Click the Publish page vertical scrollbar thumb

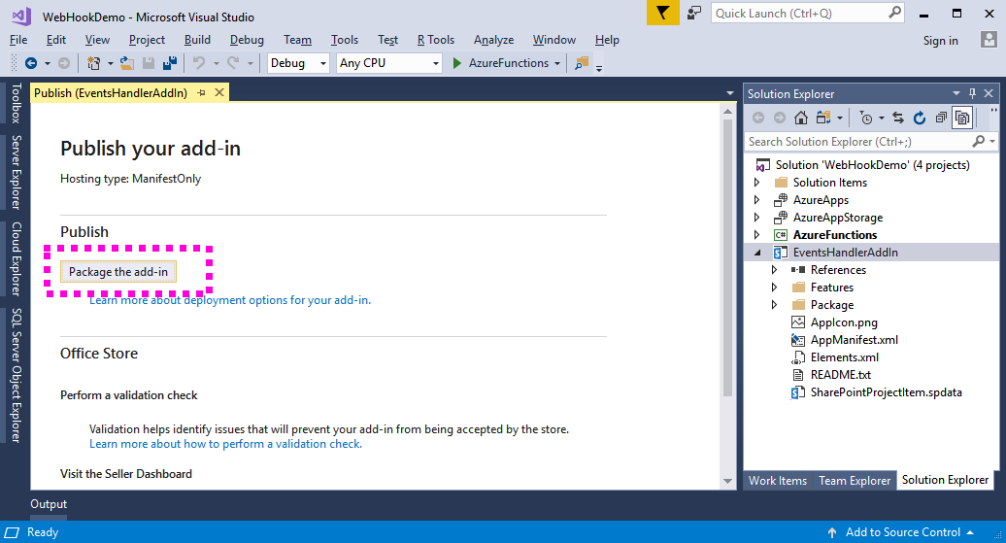tap(727, 256)
